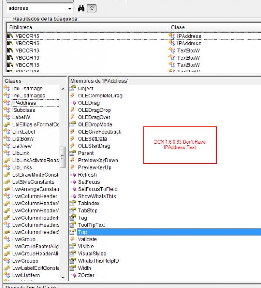Viewport: 261px width, 288px height.
Task: Select ShowWhatsThis method member
Action: pyautogui.click(x=97, y=196)
